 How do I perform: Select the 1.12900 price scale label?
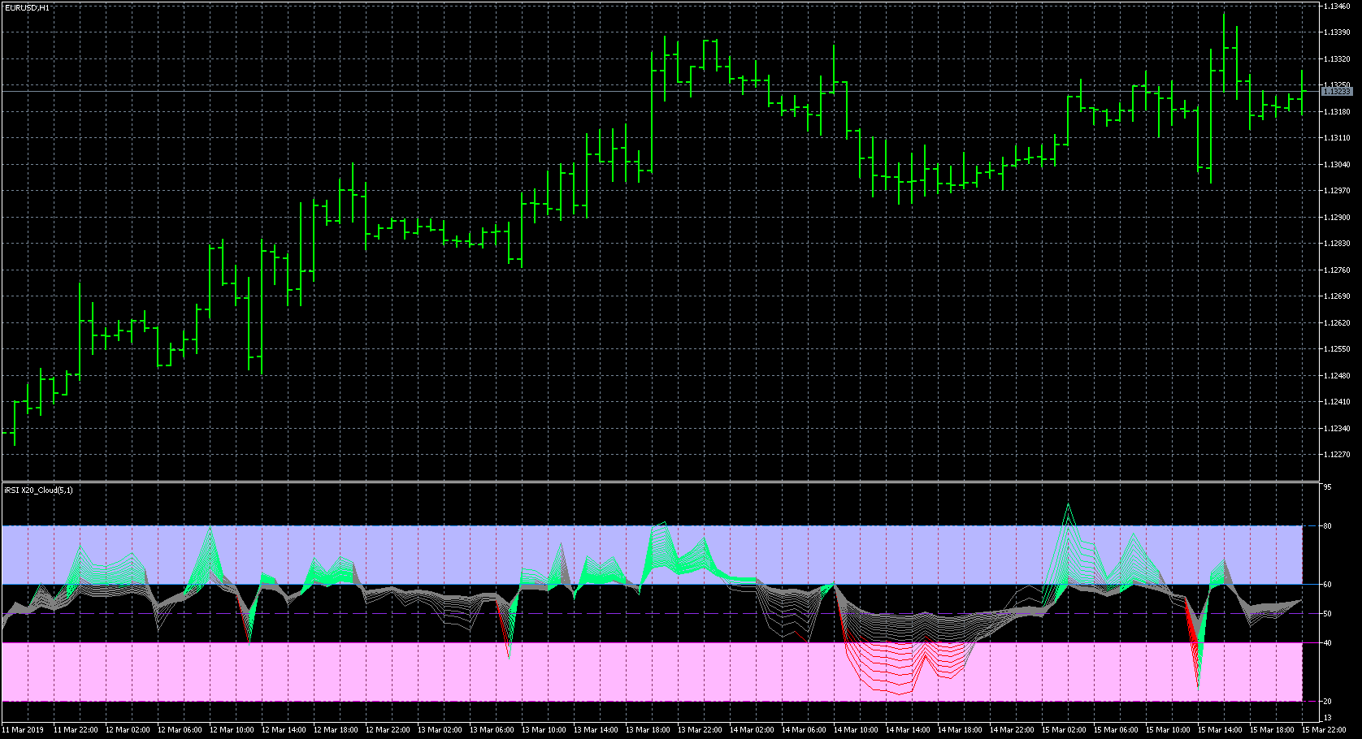1337,218
